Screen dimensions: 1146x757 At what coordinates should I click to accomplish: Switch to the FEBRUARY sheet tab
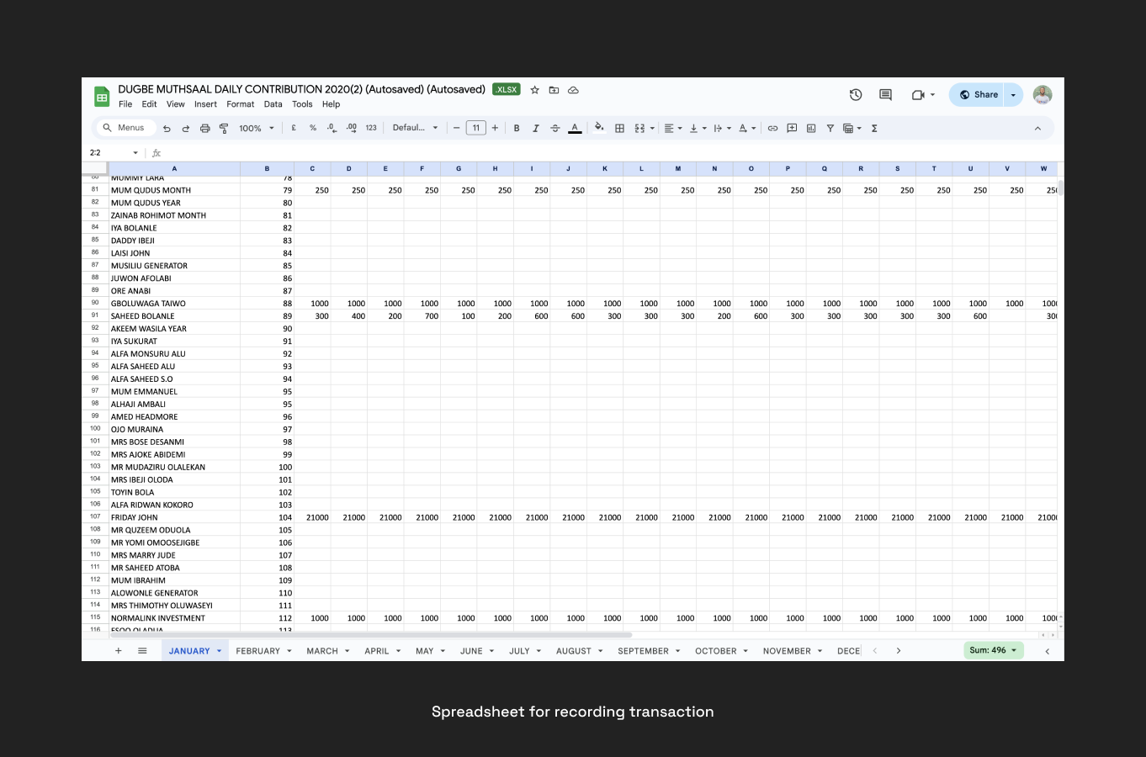(x=264, y=651)
